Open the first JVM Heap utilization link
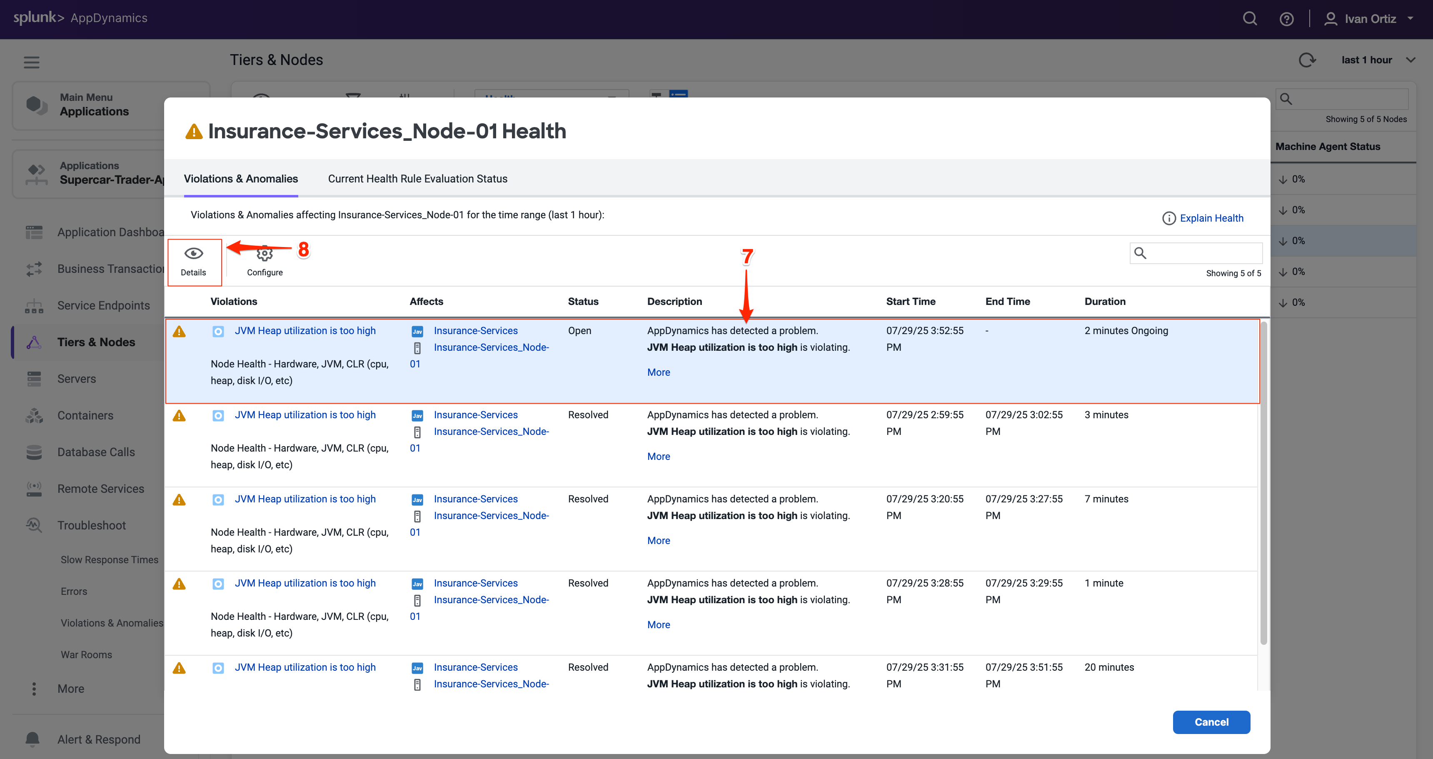The image size is (1433, 759). tap(305, 330)
